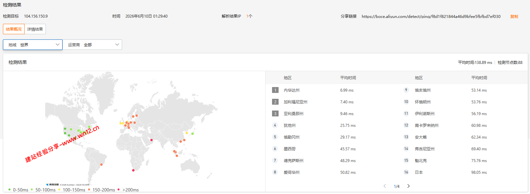Open the 运营商 全部 dropdown
Viewport: 530px width, 194px height.
click(92, 45)
